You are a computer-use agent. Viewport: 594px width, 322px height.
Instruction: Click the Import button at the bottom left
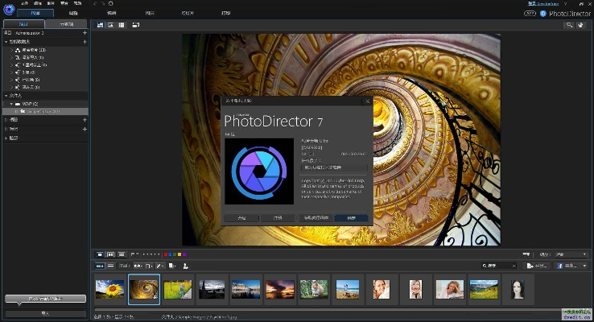44,312
